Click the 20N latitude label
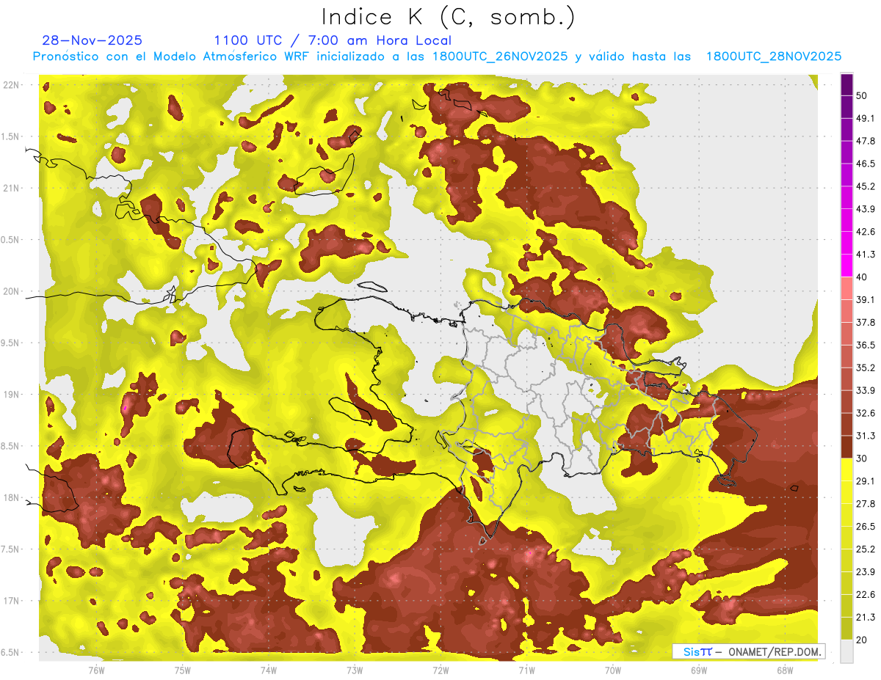 coord(11,291)
